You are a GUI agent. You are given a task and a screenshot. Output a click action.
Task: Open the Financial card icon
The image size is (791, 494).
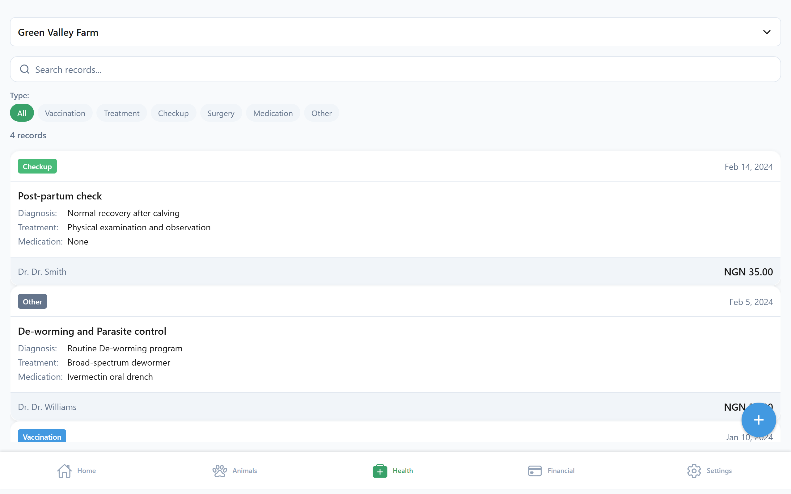[535, 471]
